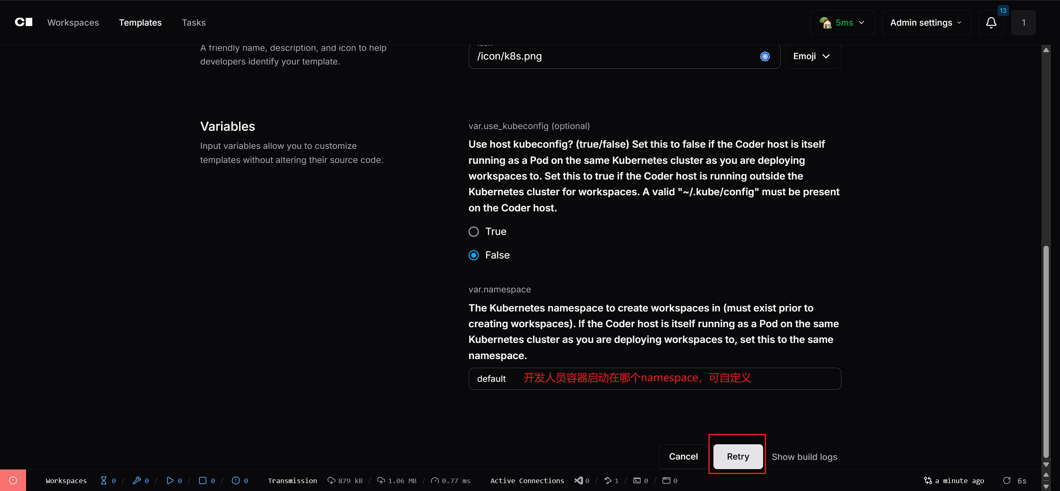Click the red deployment health alert icon
1060x491 pixels.
pos(13,480)
